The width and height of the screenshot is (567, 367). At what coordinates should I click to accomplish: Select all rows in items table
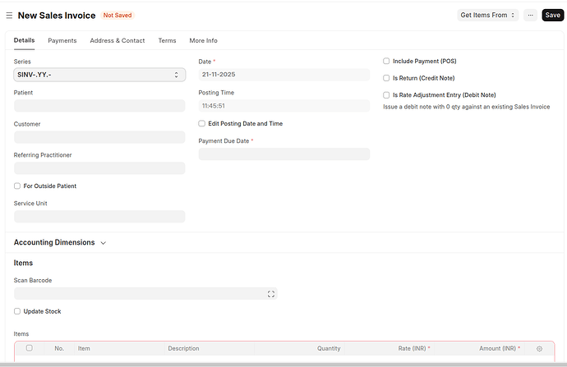(x=30, y=348)
